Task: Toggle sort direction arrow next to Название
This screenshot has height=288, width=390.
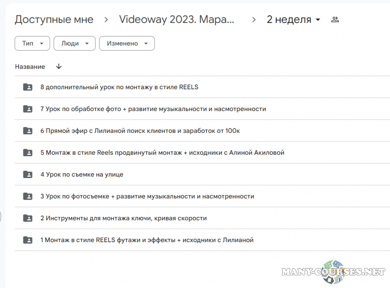Action: point(59,67)
